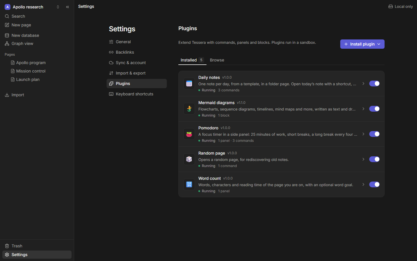Disable the Random page plugin switch
Viewport: 417px width, 261px height.
(374, 159)
